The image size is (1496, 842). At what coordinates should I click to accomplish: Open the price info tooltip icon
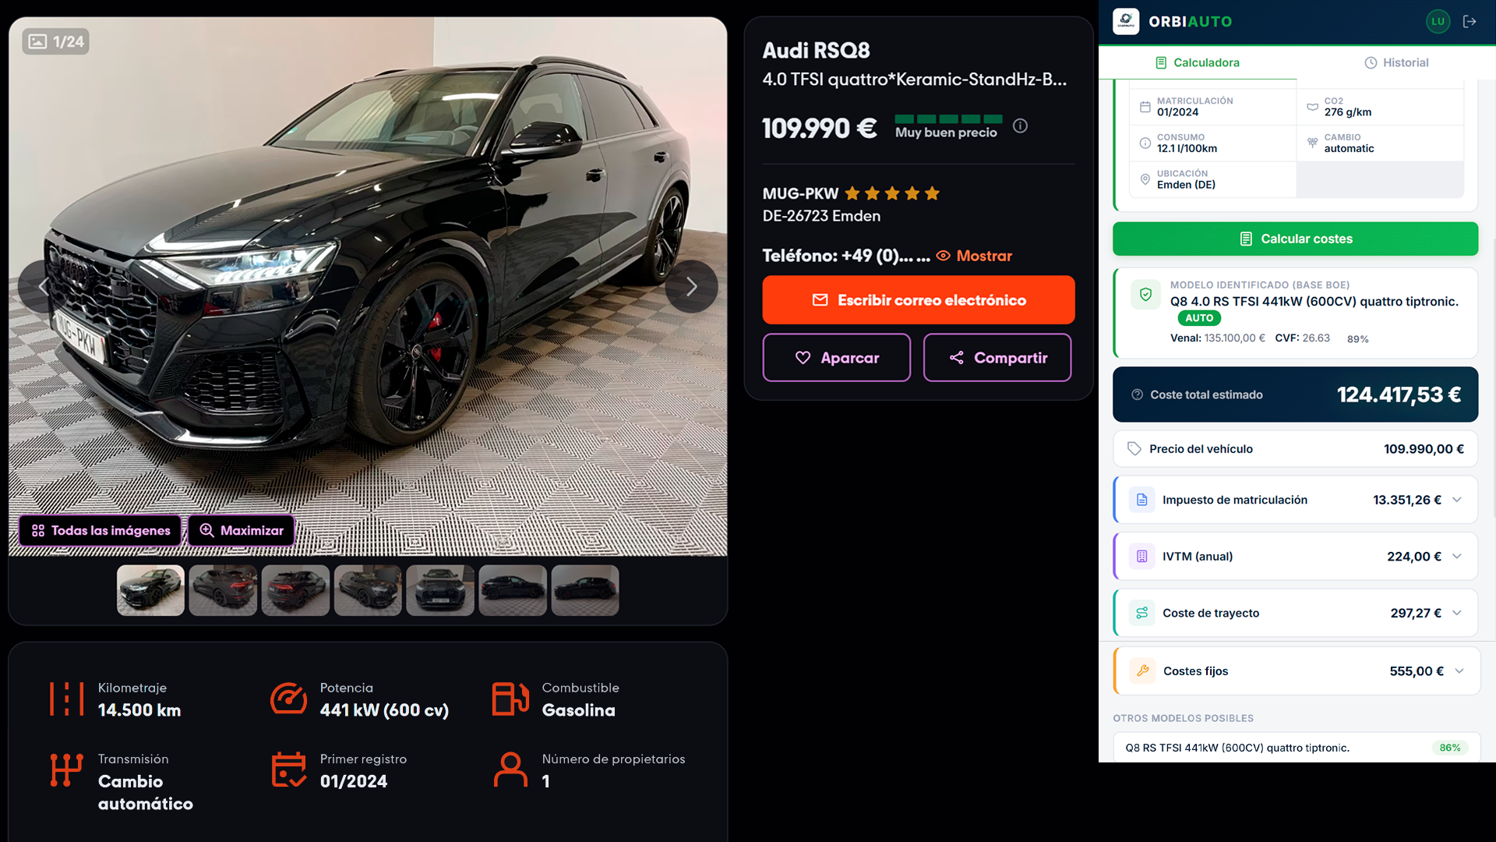[x=1021, y=126]
